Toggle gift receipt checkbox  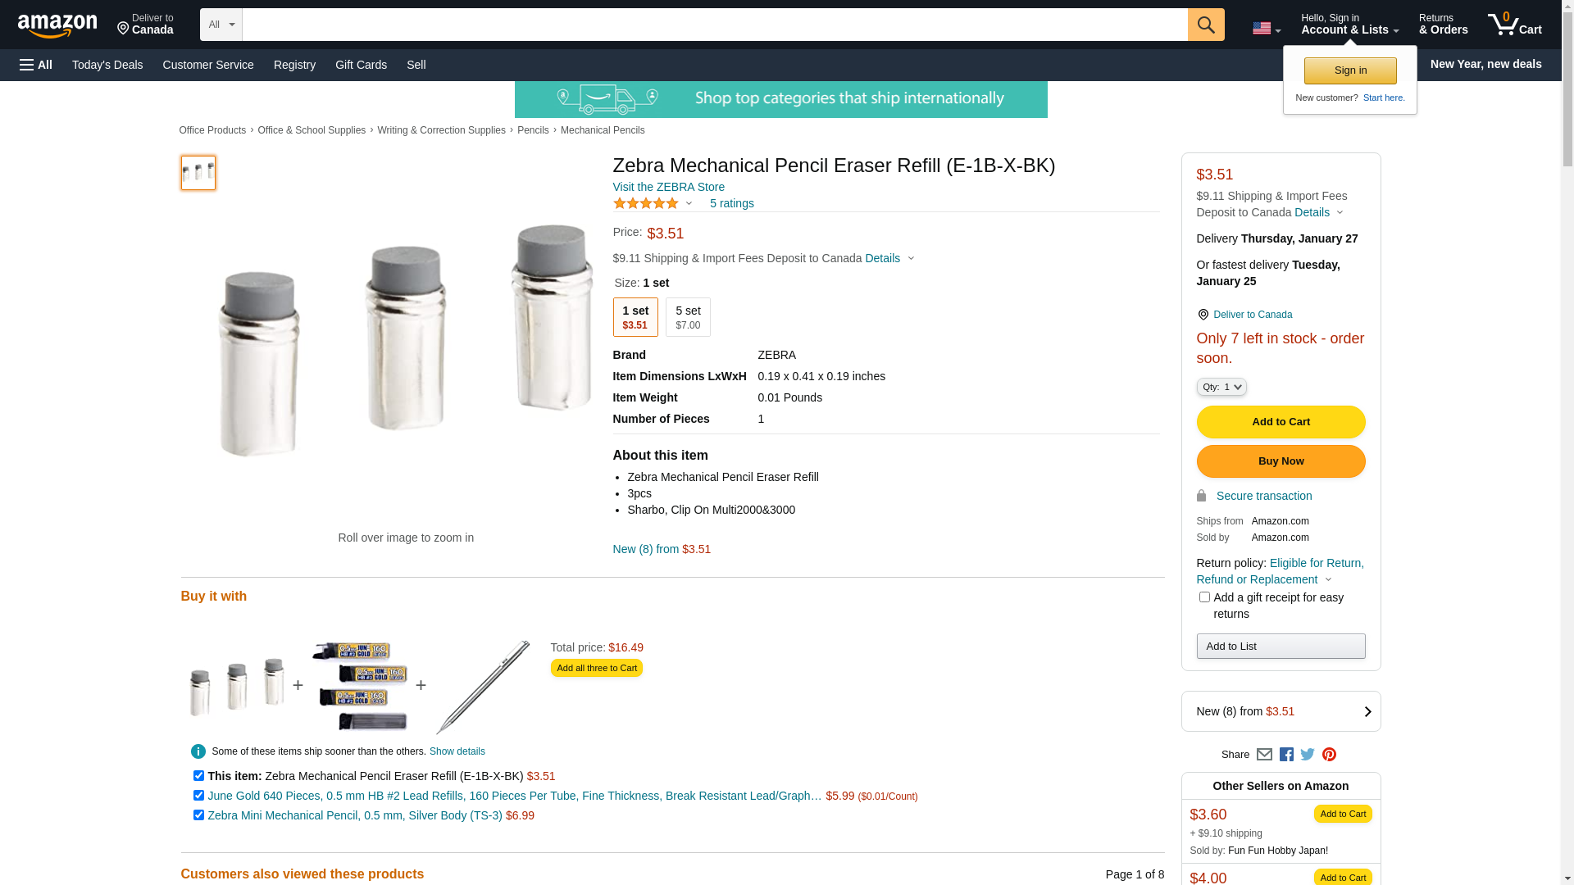[1204, 597]
